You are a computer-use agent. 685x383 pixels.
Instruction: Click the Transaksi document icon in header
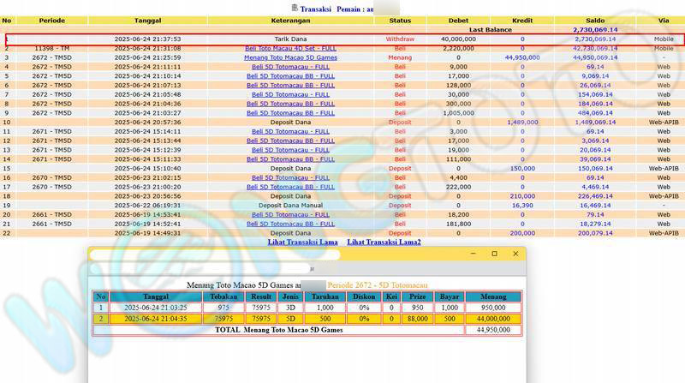click(295, 8)
